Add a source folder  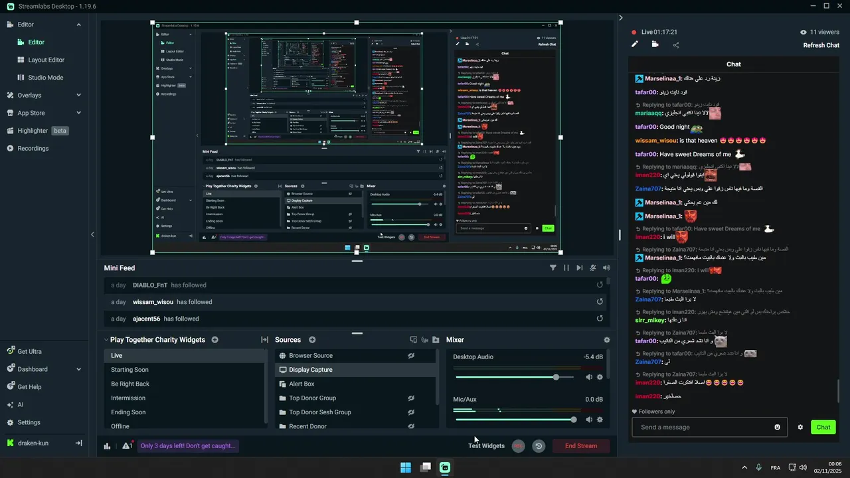point(436,340)
